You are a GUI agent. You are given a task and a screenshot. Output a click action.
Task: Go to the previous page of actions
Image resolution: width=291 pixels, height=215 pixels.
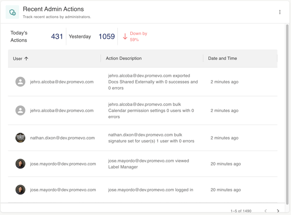pyautogui.click(x=265, y=211)
